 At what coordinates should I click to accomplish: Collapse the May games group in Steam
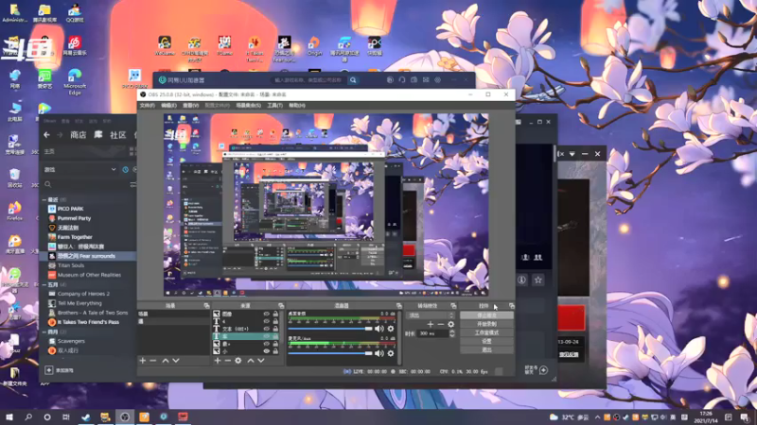(x=44, y=285)
